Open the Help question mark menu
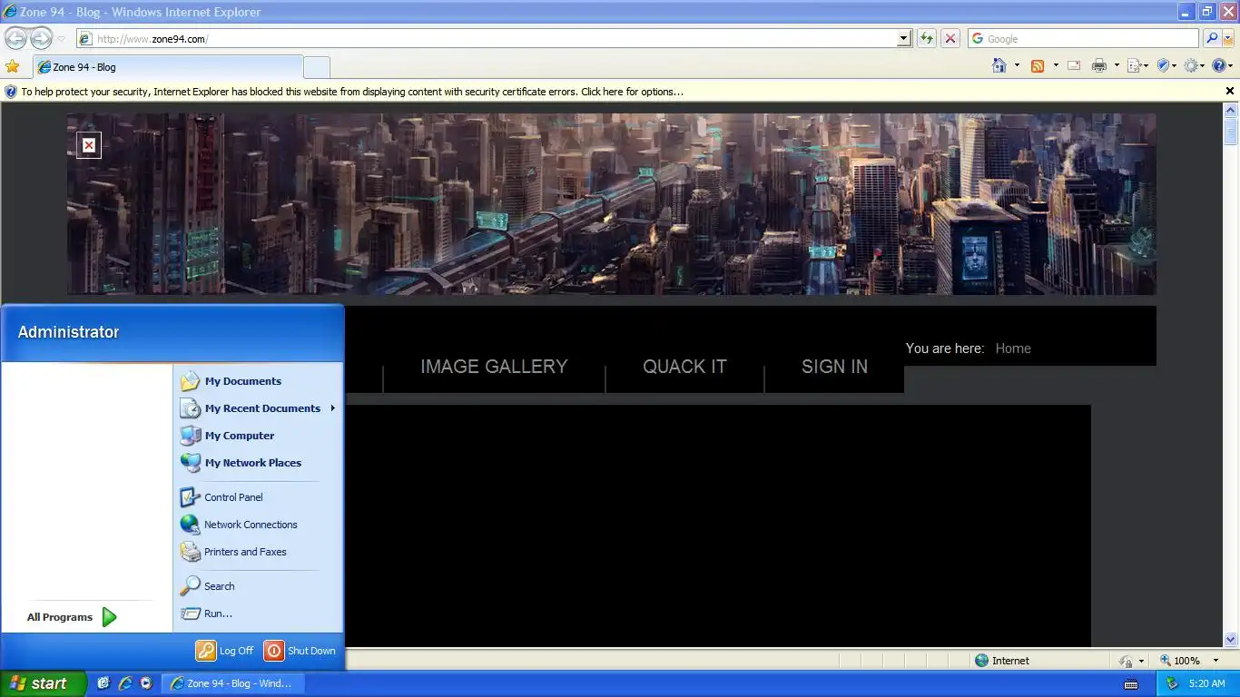 point(1223,65)
